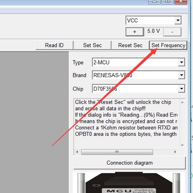
Task: Open the VCC dropdown arrow
Action: [x=178, y=20]
